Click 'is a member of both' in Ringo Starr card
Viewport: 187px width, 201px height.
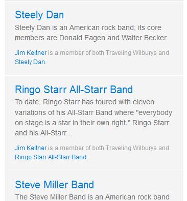[x=76, y=148]
